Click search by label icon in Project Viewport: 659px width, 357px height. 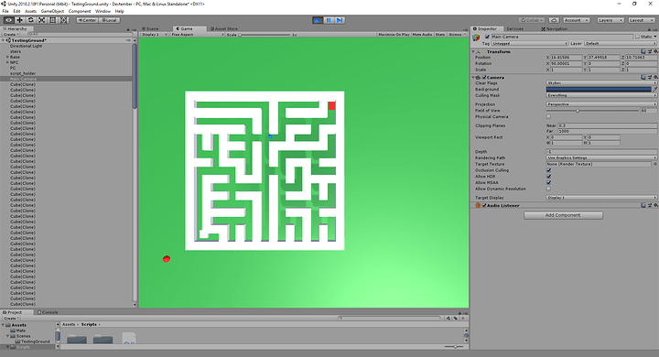(455, 319)
